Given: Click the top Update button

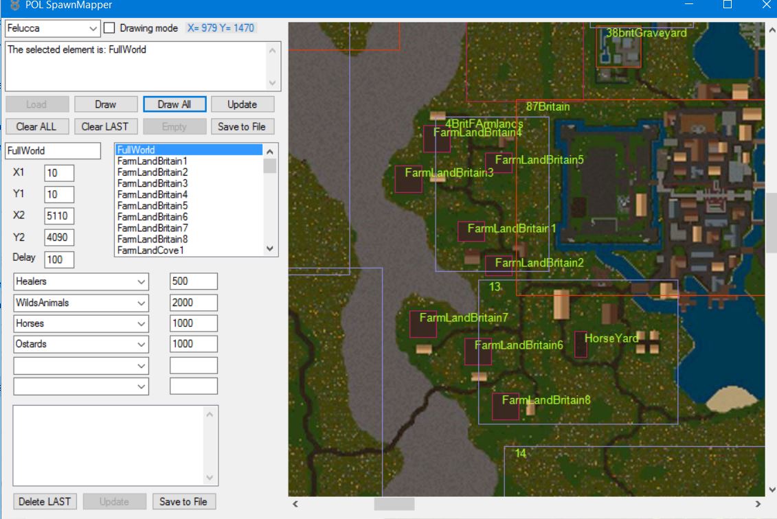Looking at the screenshot, I should coord(243,104).
